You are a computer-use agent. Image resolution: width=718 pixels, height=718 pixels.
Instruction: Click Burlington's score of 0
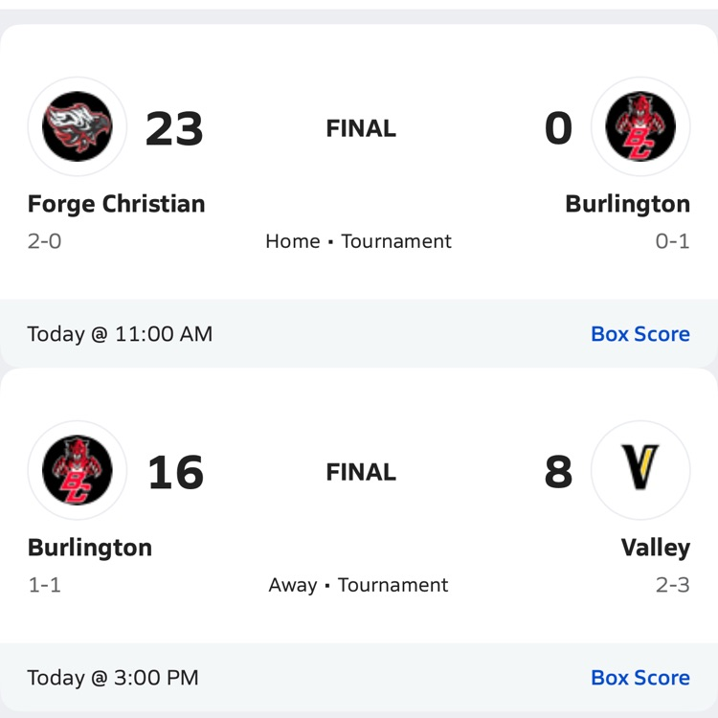[558, 129]
